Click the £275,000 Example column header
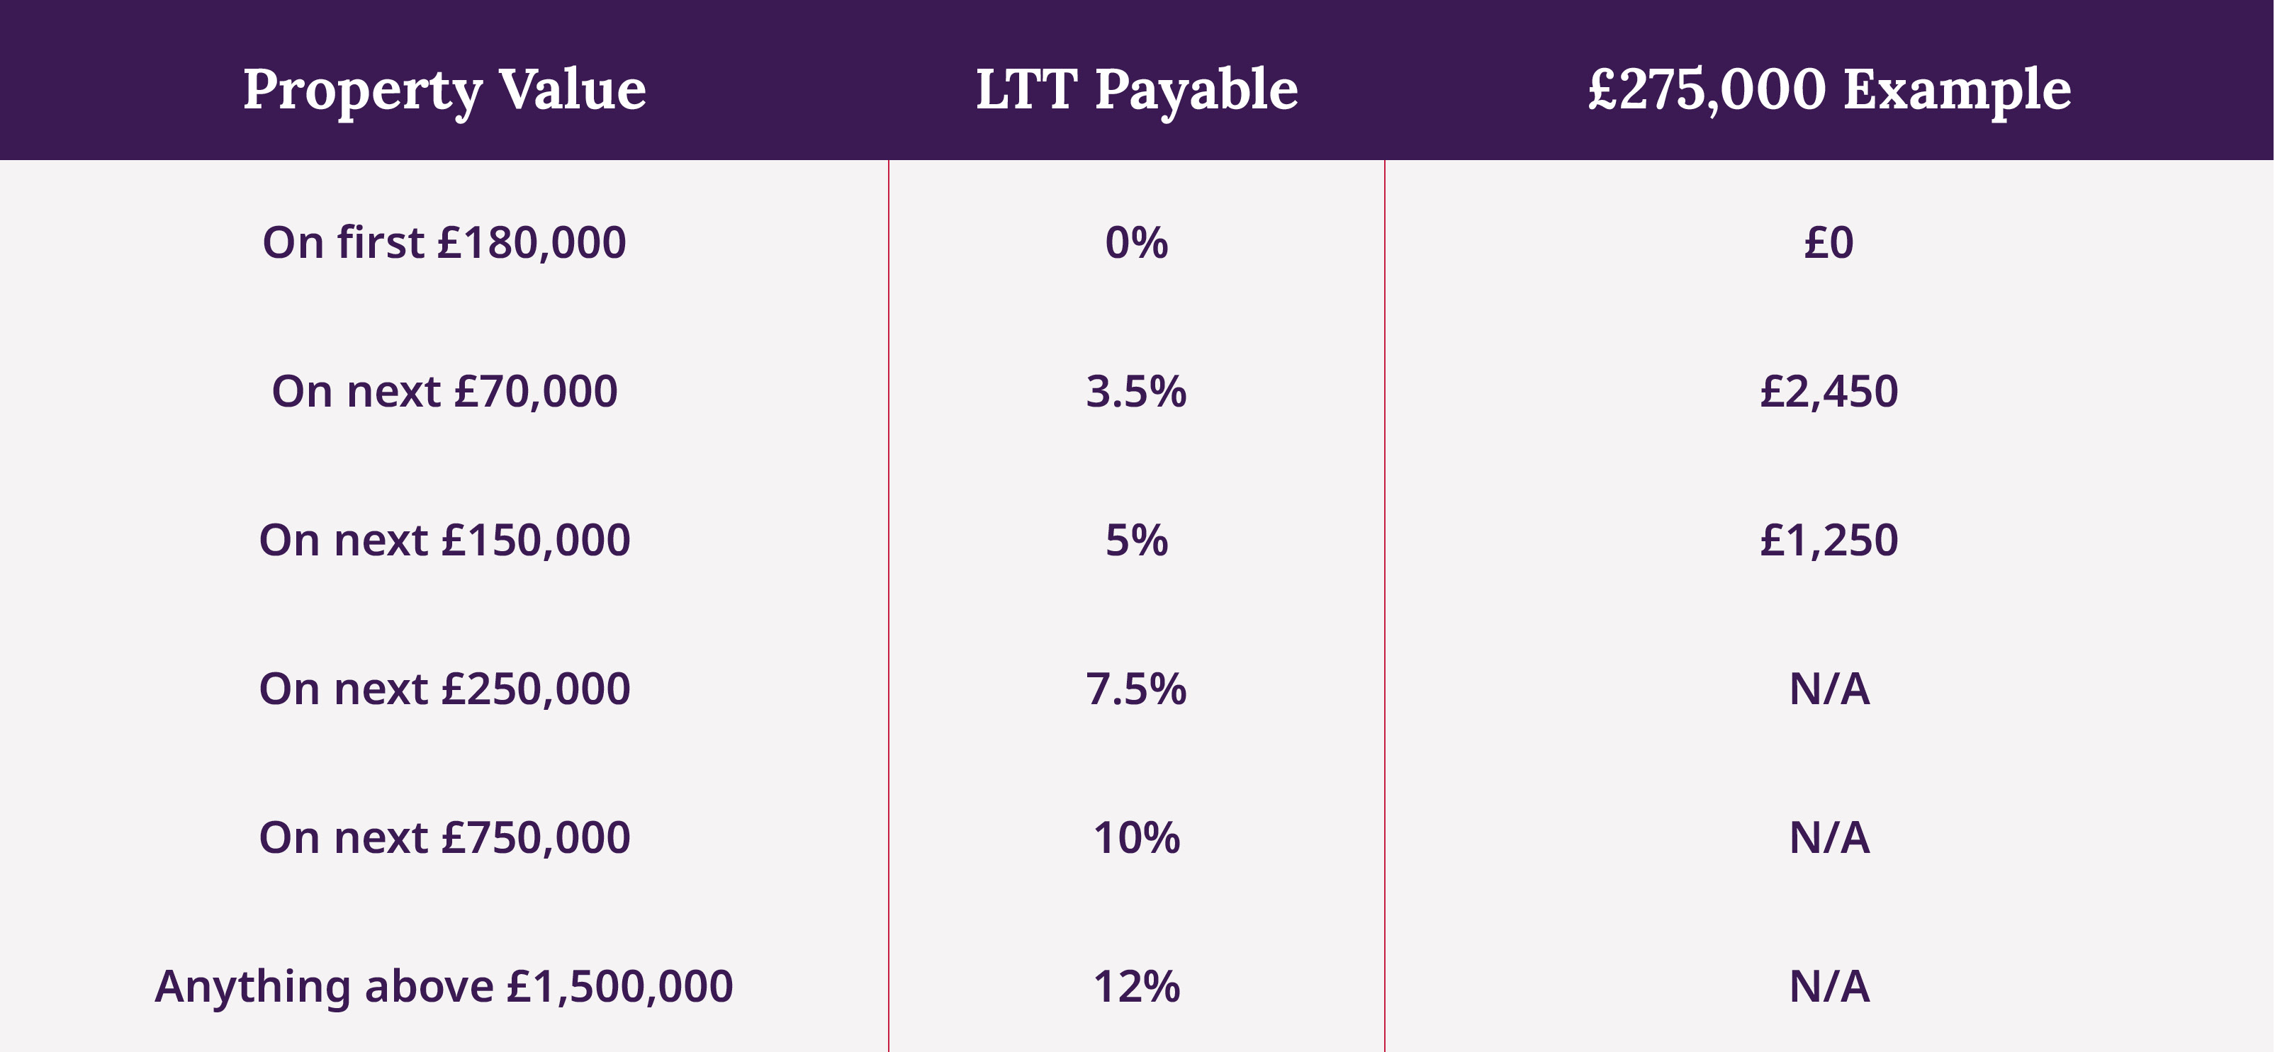The width and height of the screenshot is (2275, 1052). tap(1829, 89)
